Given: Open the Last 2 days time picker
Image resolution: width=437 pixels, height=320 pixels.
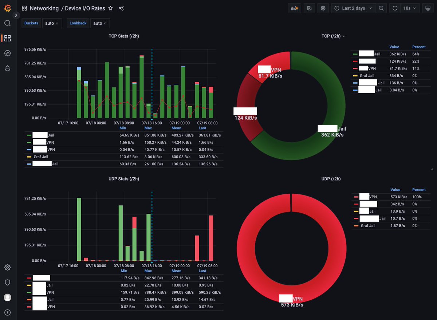Looking at the screenshot, I should click(354, 8).
